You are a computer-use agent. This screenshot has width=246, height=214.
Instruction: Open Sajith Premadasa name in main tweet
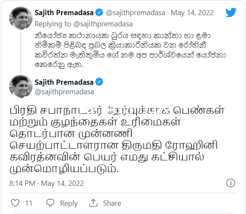(x=64, y=82)
